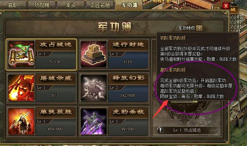Open the 军功特权 question mark help icon
The height and width of the screenshot is (146, 247).
coord(199,28)
